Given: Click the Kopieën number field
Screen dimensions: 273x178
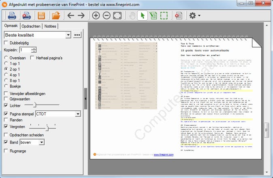Looking at the screenshot, I should (x=26, y=50).
